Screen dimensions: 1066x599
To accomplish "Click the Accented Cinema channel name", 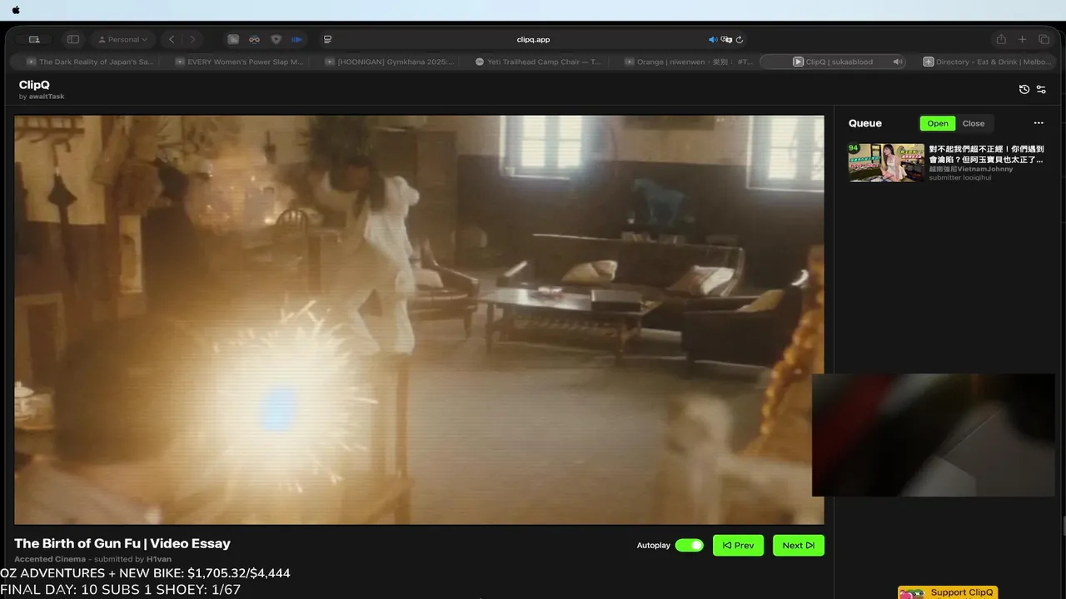I will [x=50, y=559].
